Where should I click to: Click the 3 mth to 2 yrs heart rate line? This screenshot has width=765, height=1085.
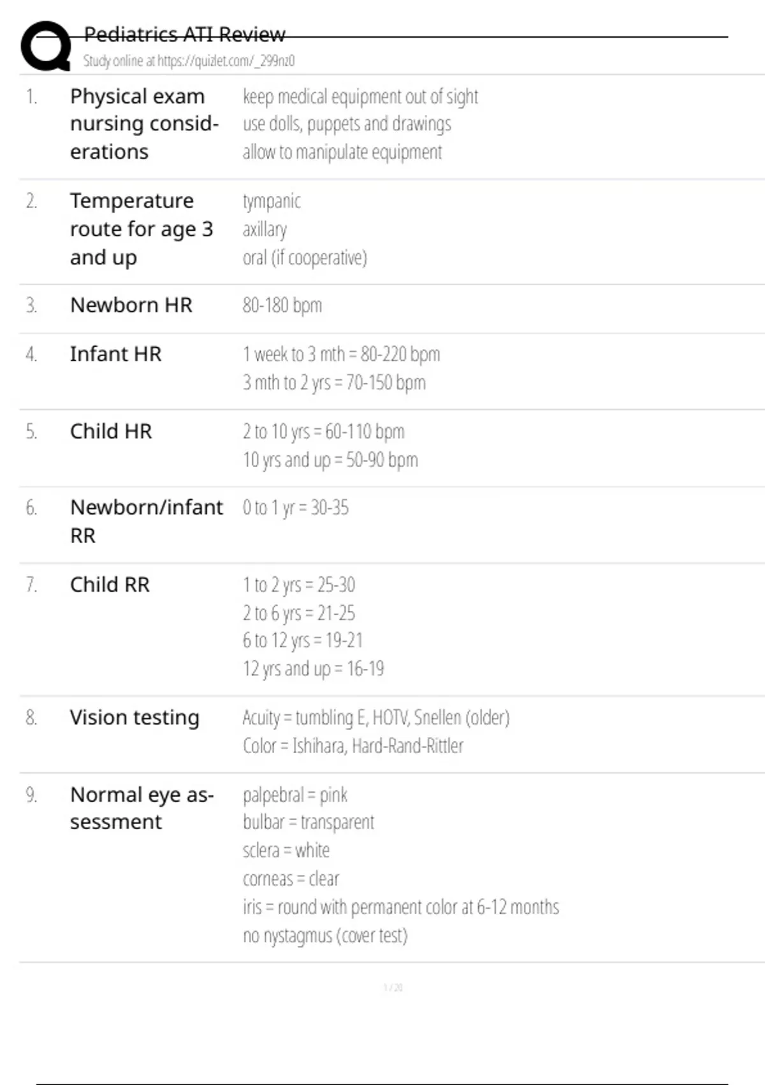tap(334, 382)
